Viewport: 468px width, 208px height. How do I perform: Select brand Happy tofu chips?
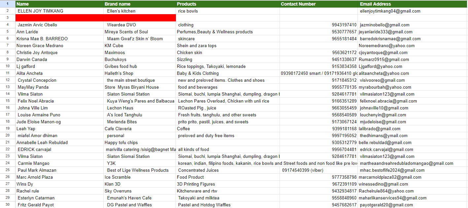pos(140,142)
